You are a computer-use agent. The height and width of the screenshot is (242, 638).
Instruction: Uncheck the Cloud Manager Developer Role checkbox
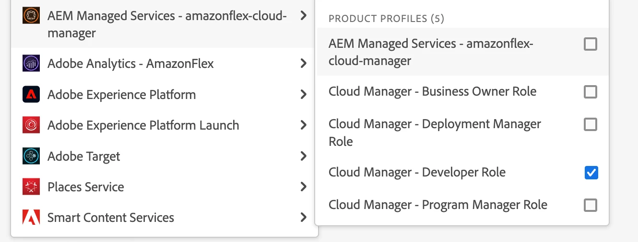point(591,173)
